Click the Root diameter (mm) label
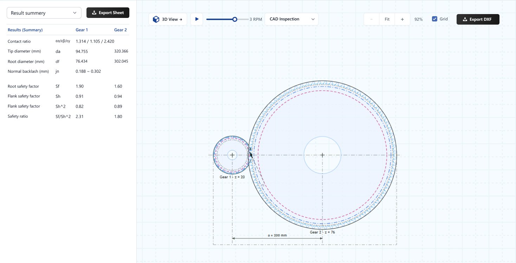Viewport: 516px width, 263px height. 26,61
